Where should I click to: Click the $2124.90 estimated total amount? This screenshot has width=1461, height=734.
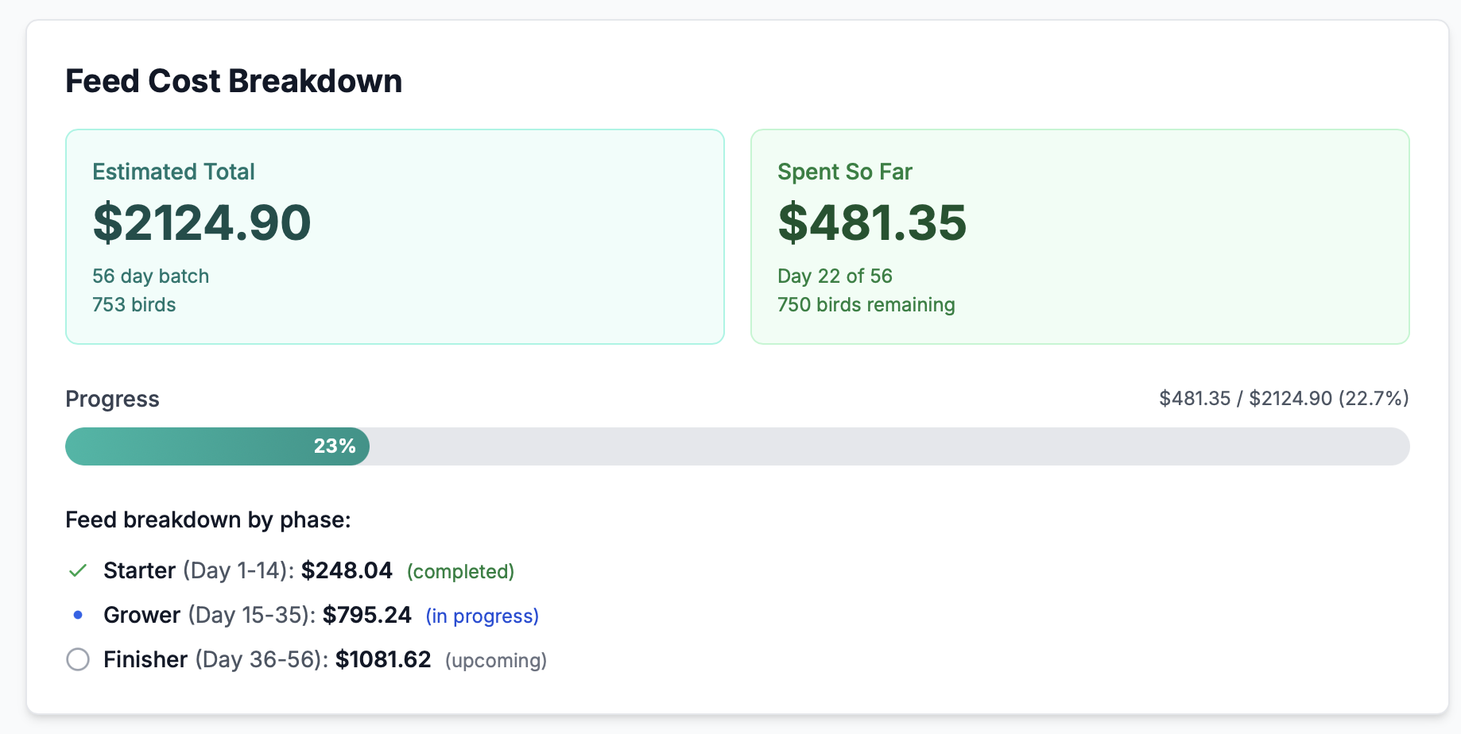(x=202, y=222)
